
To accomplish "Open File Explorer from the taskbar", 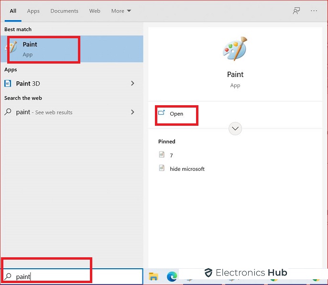I will pyautogui.click(x=153, y=276).
